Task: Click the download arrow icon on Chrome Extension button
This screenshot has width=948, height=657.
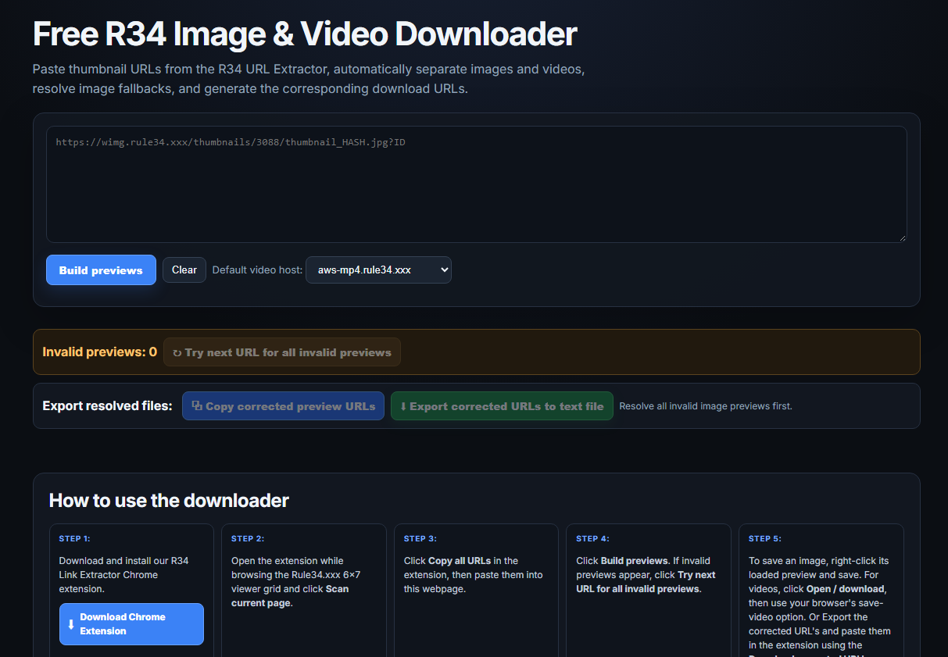Action: coord(71,624)
